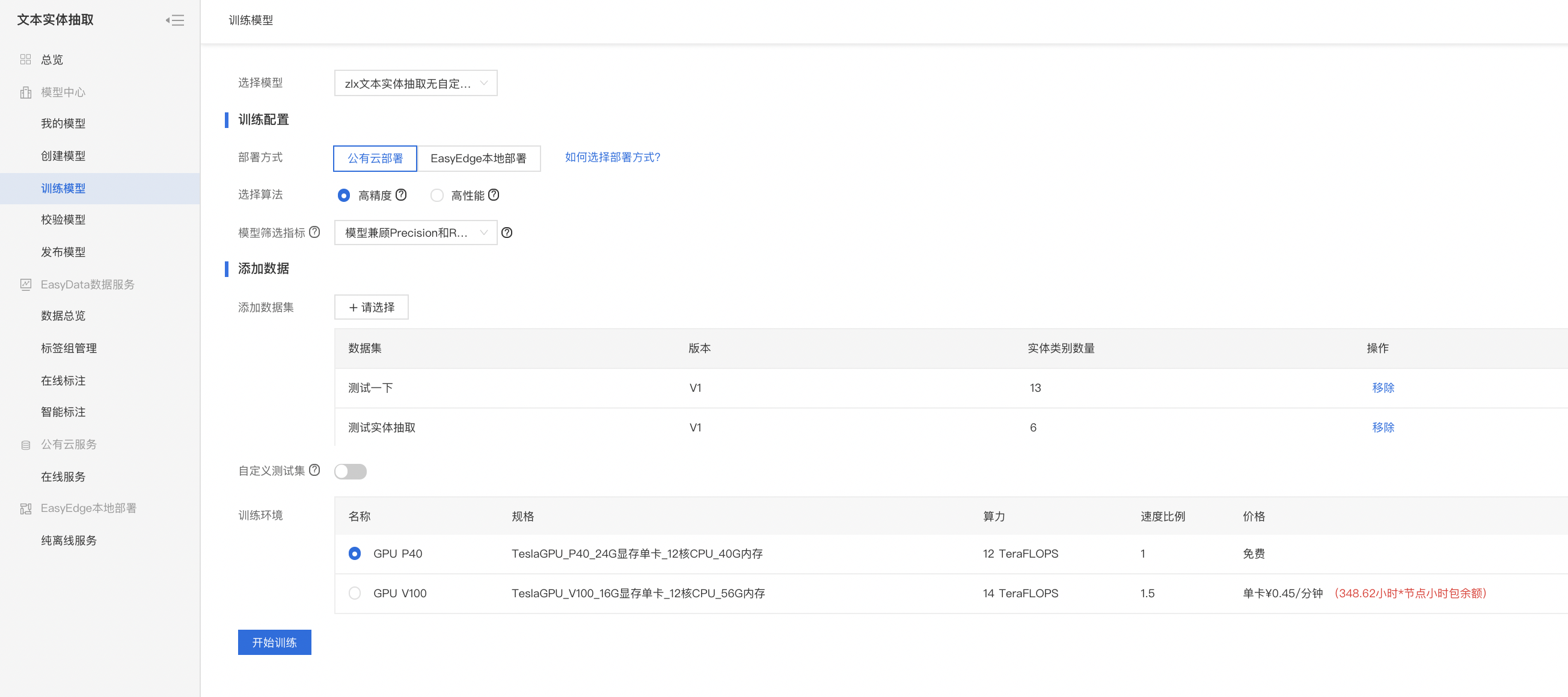
Task: Click the TeslaGPU_V100 spec text
Action: pos(638,593)
